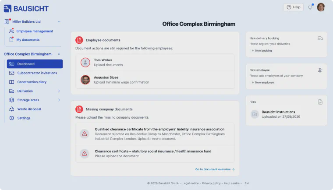Select the Dashboard menu item
The width and height of the screenshot is (333, 190).
[x=35, y=64]
